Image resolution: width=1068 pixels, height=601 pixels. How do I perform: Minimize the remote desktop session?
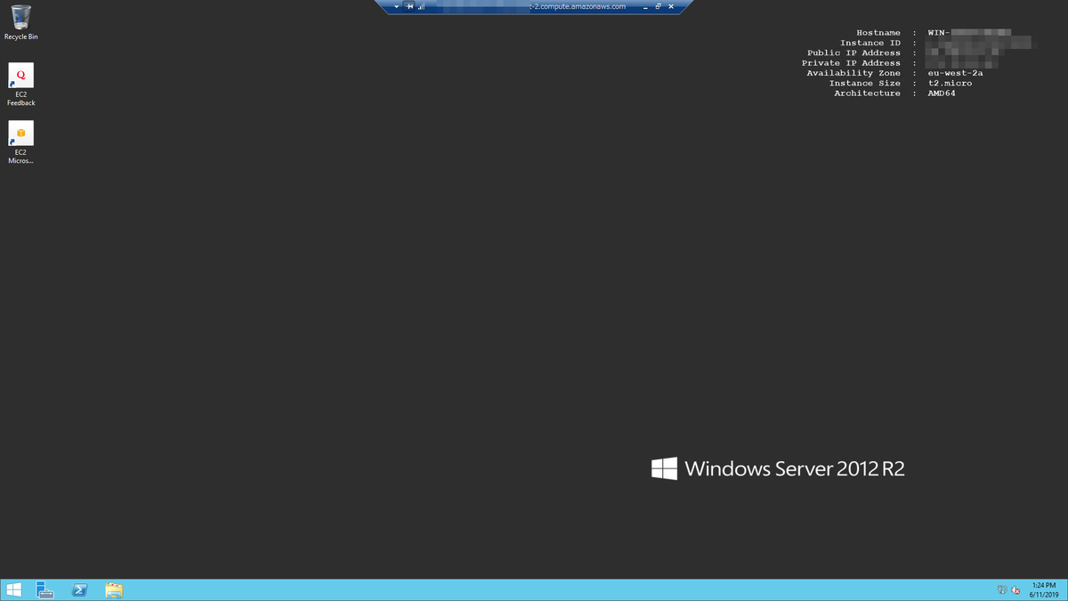click(644, 6)
